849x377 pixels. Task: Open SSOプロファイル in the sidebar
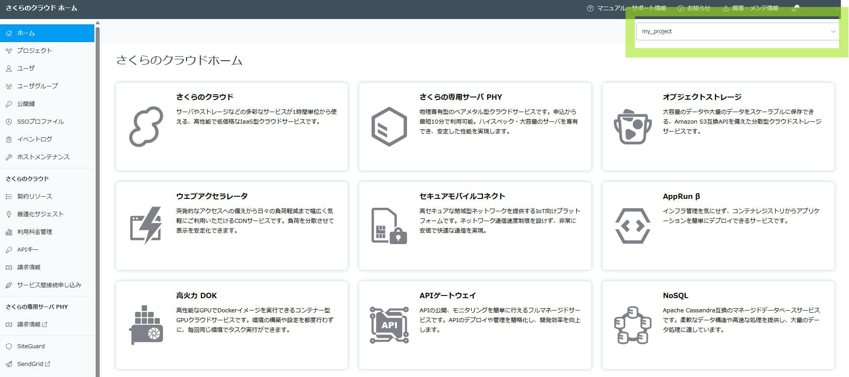pyautogui.click(x=47, y=121)
